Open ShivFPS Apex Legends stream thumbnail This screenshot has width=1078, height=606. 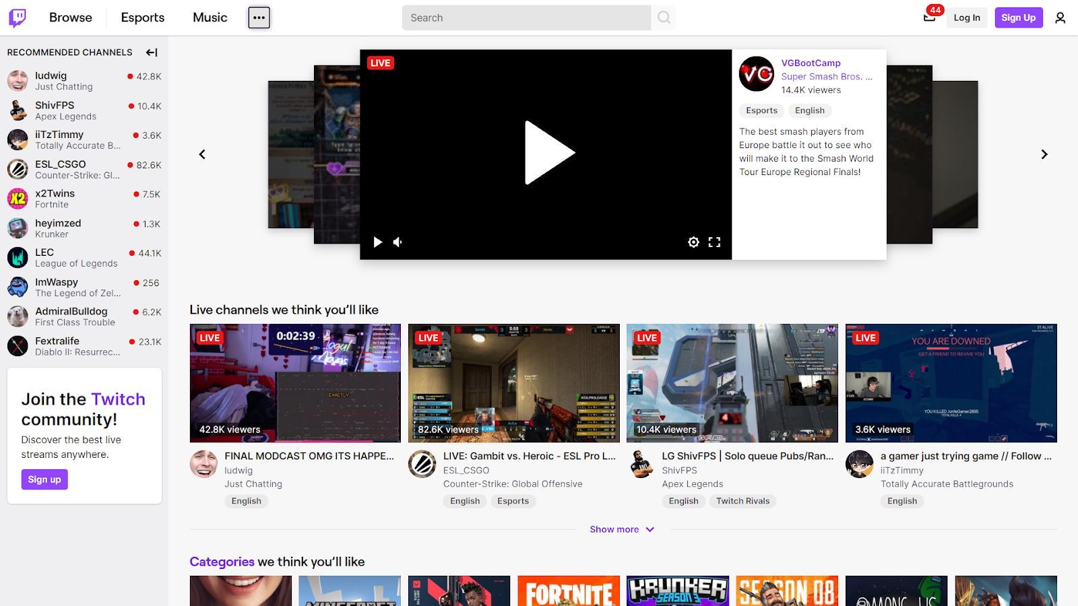pyautogui.click(x=732, y=383)
